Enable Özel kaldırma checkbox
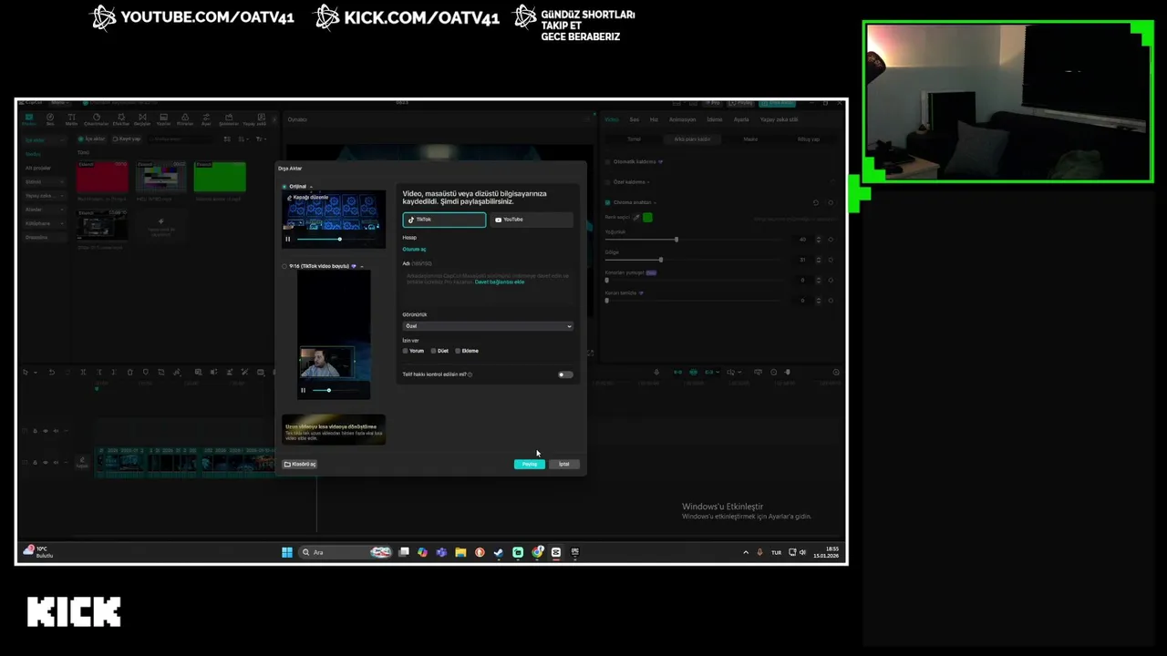The height and width of the screenshot is (656, 1167). click(607, 182)
